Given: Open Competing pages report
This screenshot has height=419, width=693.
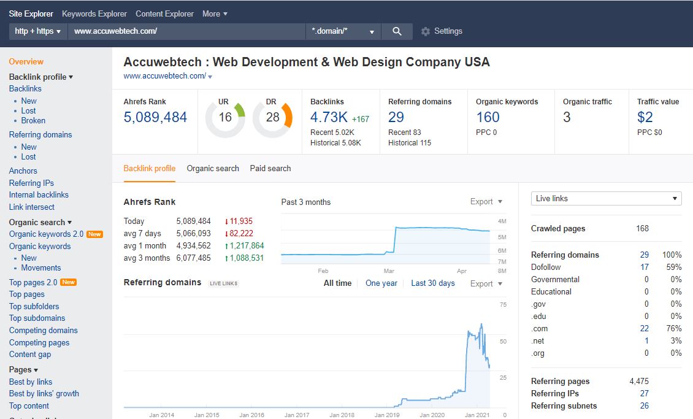Looking at the screenshot, I should (39, 342).
